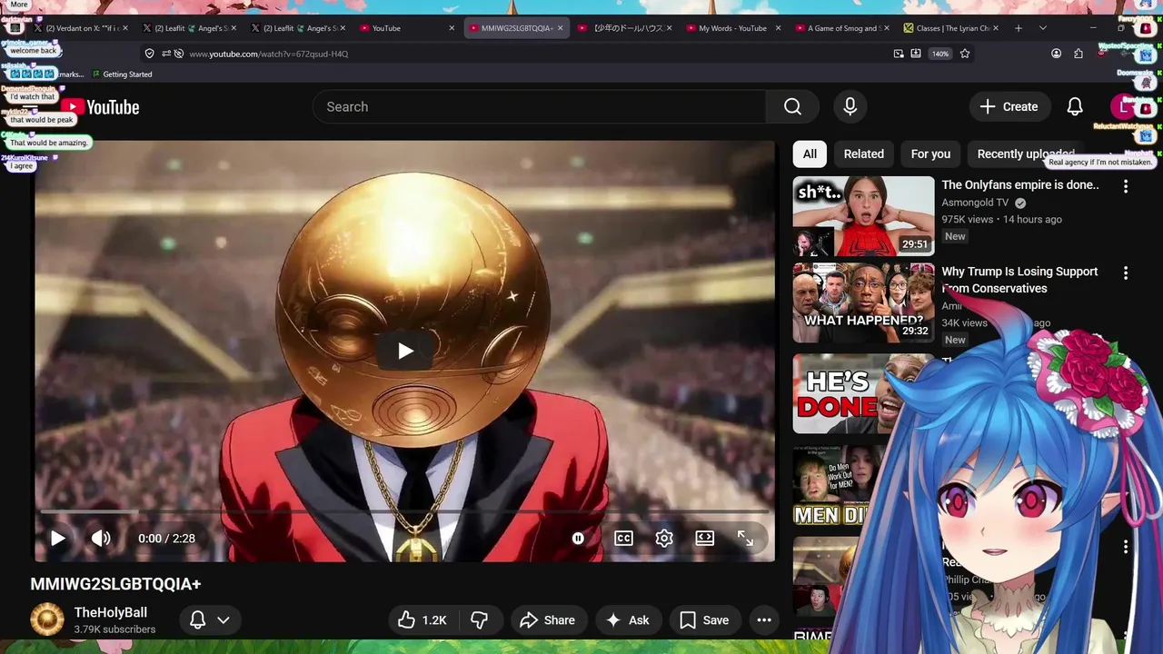
Task: Select the For you filter chip
Action: 930,154
